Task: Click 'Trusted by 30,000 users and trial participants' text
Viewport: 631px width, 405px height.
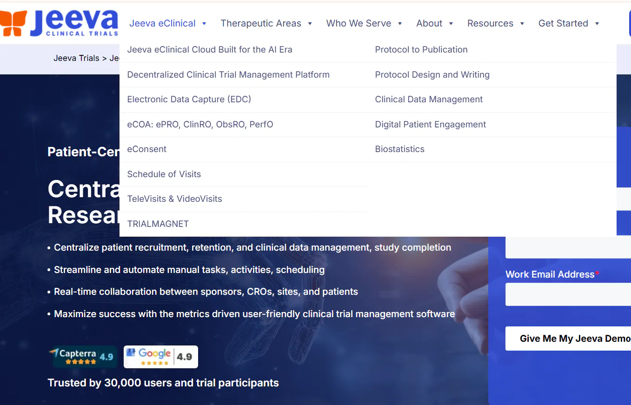Action: click(163, 383)
